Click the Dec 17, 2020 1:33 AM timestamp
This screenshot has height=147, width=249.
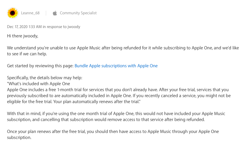tap(24, 27)
